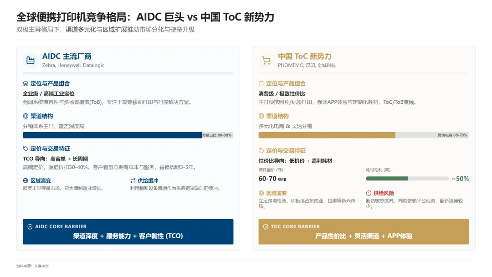Screen dimensions: 492x277
Task: Click the smartphone icon beside ToC 定位与产品组合
Action: pos(262,83)
